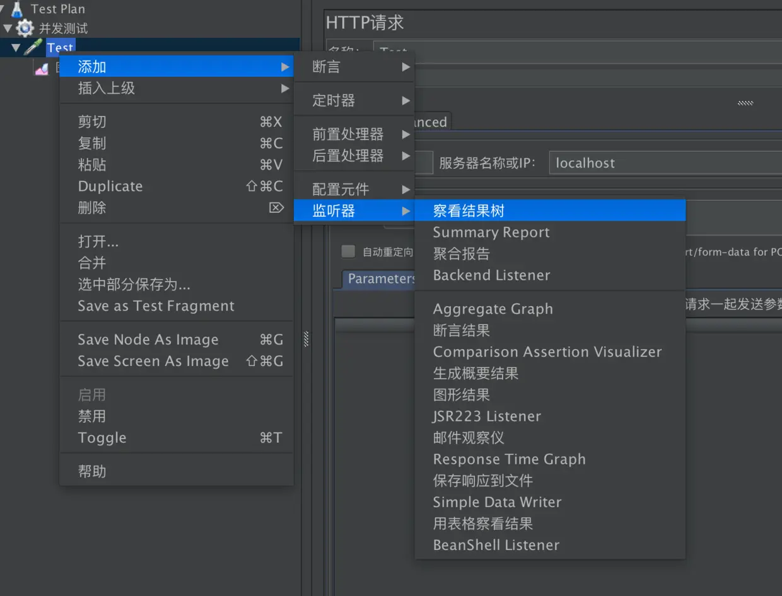
Task: Select the Test Plan tree item
Action: [58, 9]
